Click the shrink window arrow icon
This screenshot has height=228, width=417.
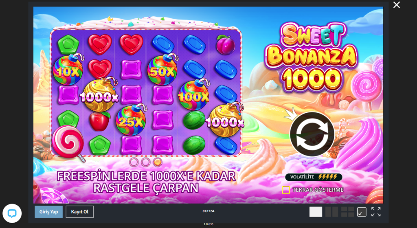tap(362, 212)
